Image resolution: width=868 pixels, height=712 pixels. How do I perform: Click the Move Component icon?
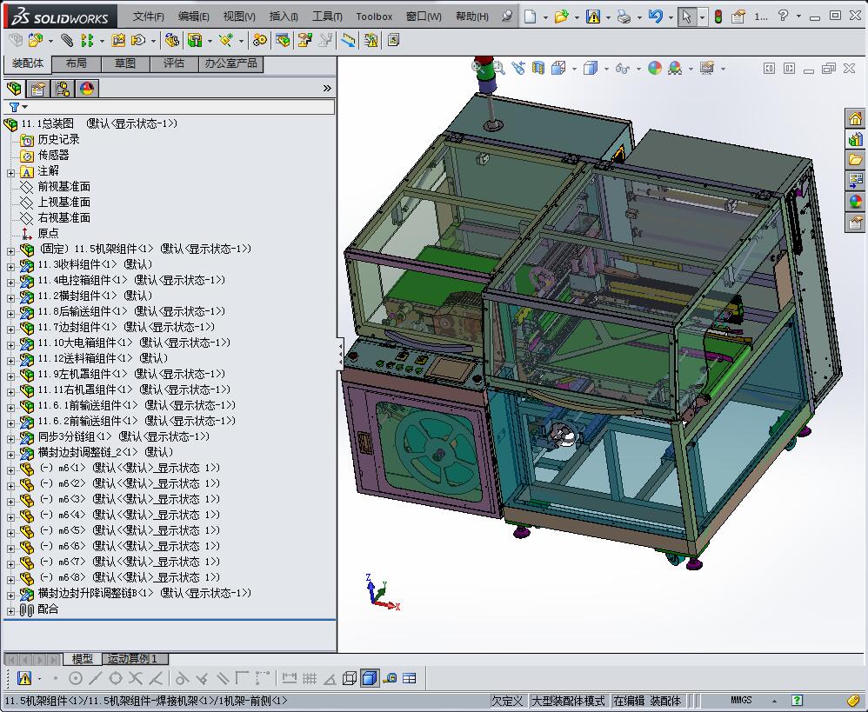pos(137,40)
